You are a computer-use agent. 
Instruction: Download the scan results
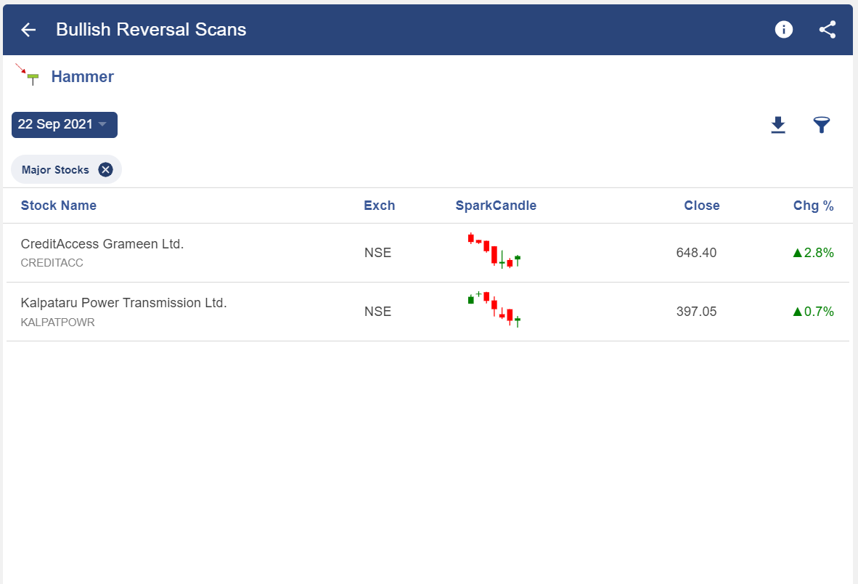tap(778, 125)
